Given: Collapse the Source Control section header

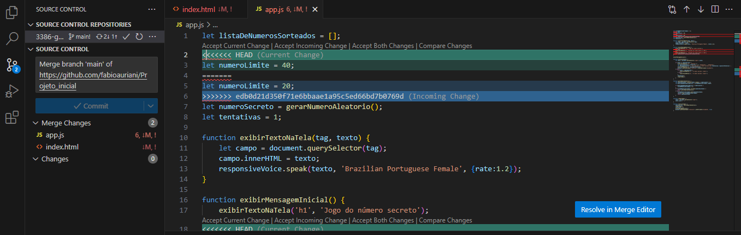Looking at the screenshot, I should (31, 49).
